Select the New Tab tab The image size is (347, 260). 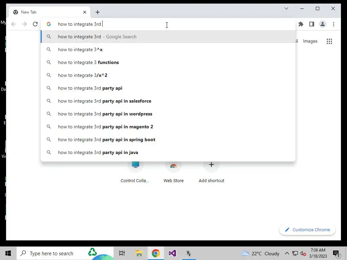49,12
